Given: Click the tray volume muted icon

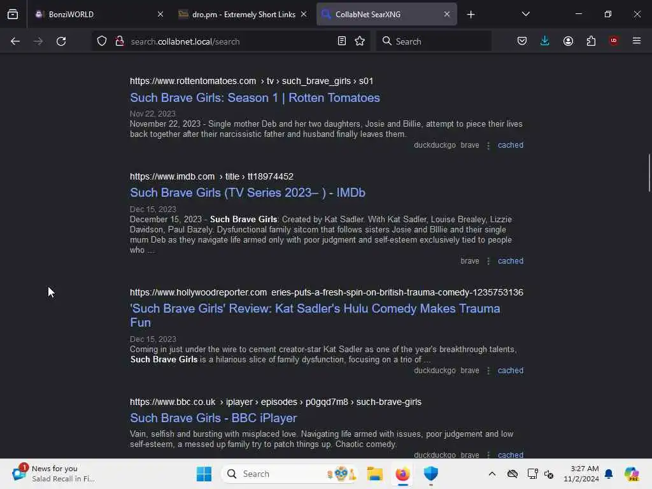Looking at the screenshot, I should pos(548,474).
